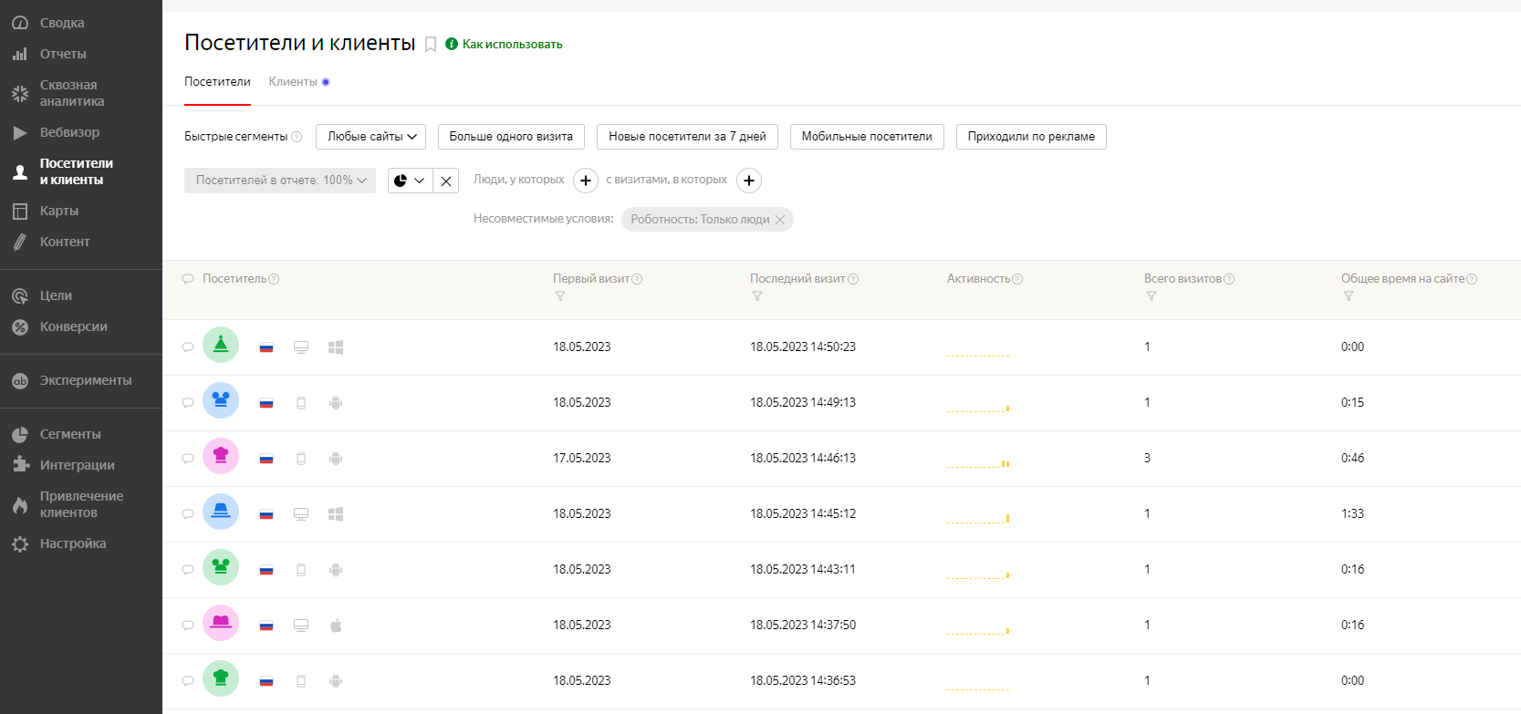Expand the pie-chart segment dropdown
Image resolution: width=1521 pixels, height=714 pixels.
click(x=410, y=181)
